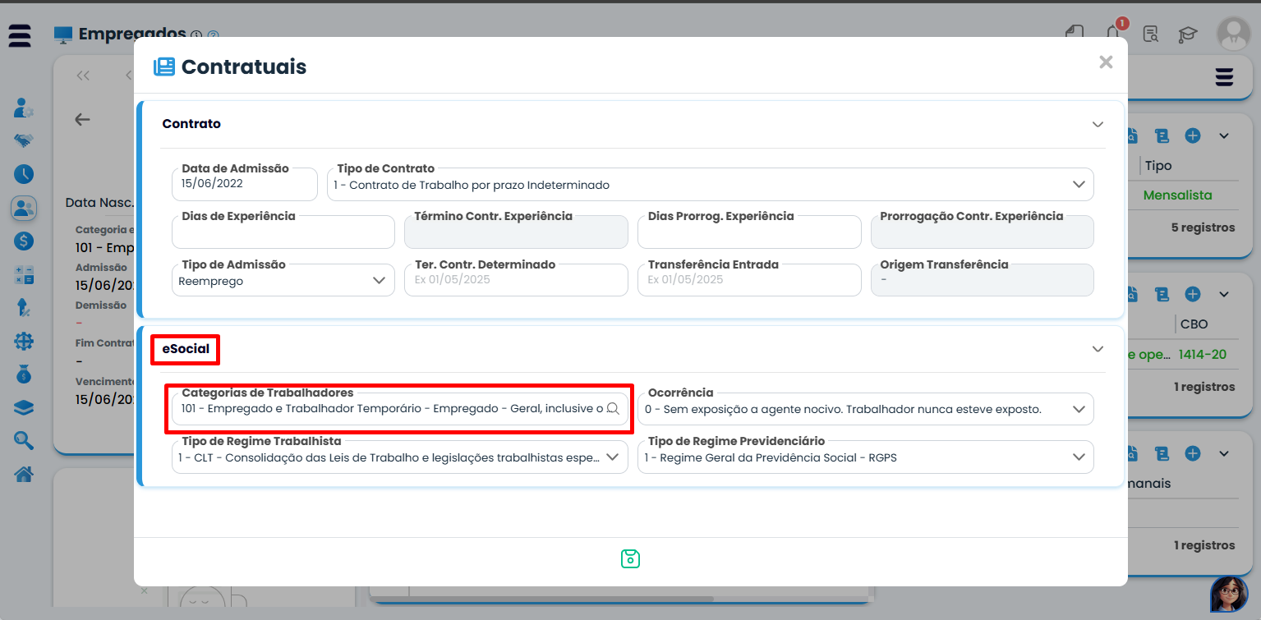Collapse the eSocial section
Image resolution: width=1261 pixels, height=620 pixels.
pos(1098,349)
